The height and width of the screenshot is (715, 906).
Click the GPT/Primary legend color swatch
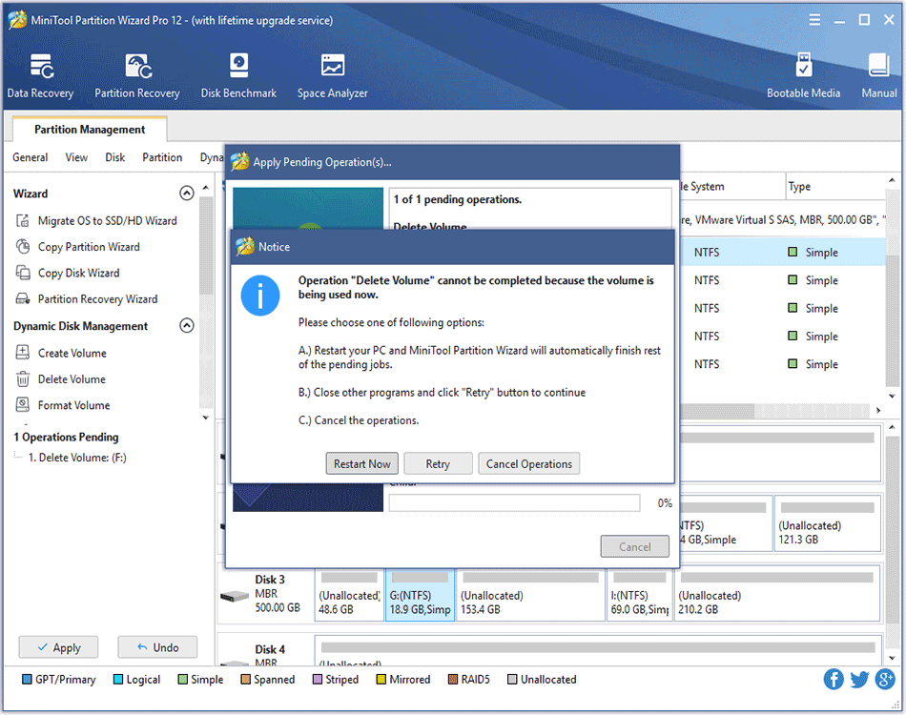coord(27,679)
